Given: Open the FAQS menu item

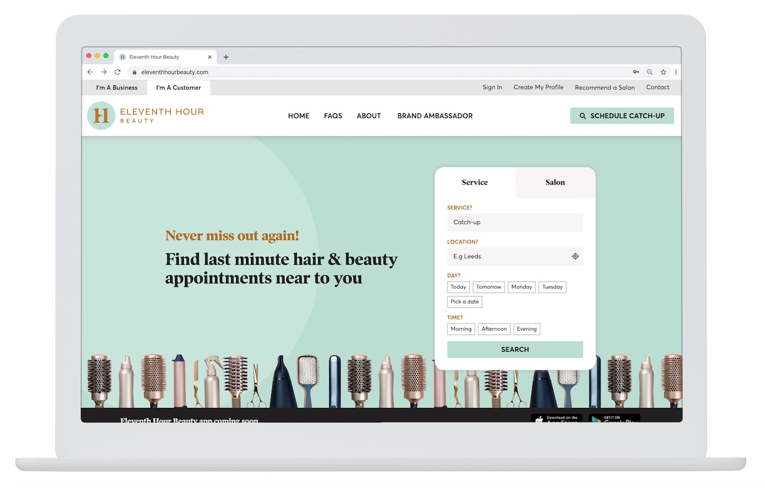Looking at the screenshot, I should pos(333,116).
